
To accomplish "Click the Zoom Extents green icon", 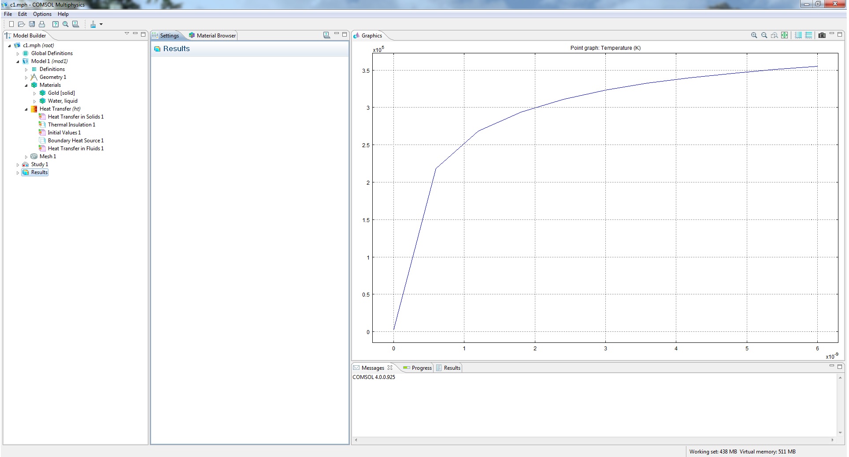I will (x=784, y=35).
